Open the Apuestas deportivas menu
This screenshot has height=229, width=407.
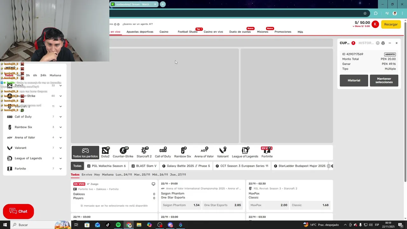140,32
